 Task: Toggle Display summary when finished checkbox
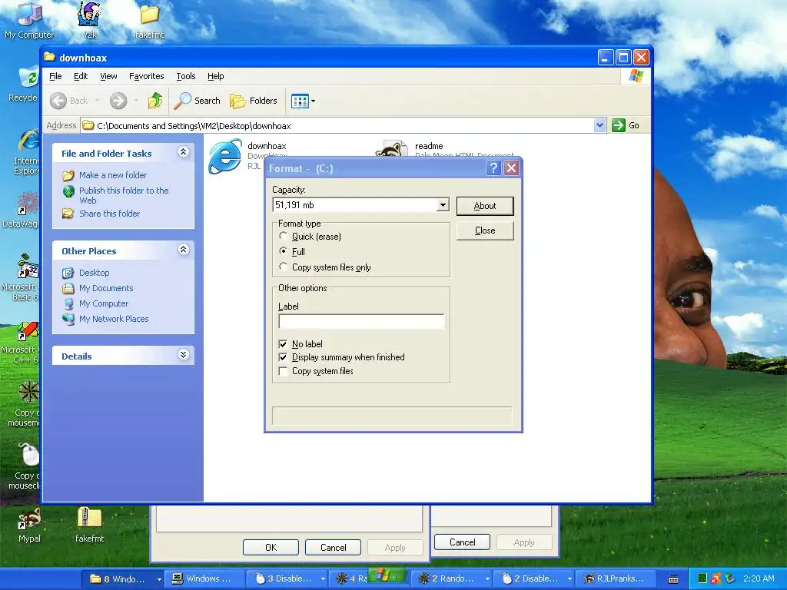pos(283,357)
